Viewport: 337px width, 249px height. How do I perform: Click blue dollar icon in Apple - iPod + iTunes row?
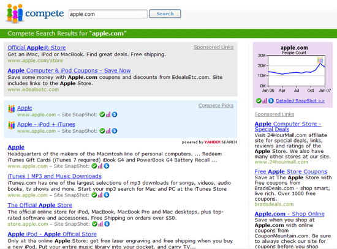115,131
